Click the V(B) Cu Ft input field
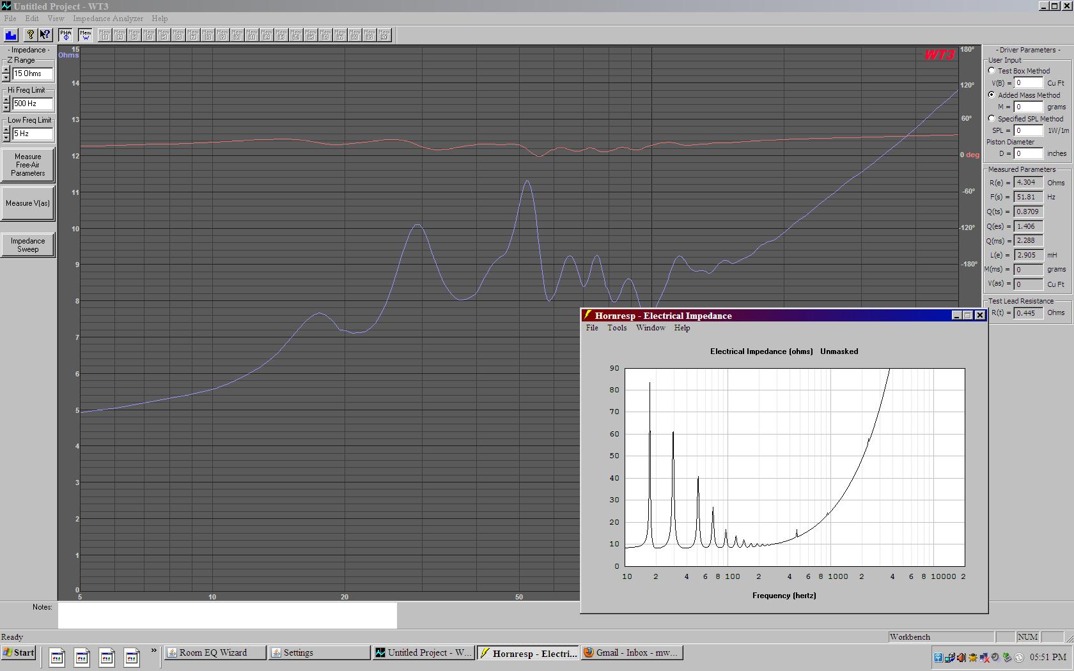 click(x=1029, y=83)
